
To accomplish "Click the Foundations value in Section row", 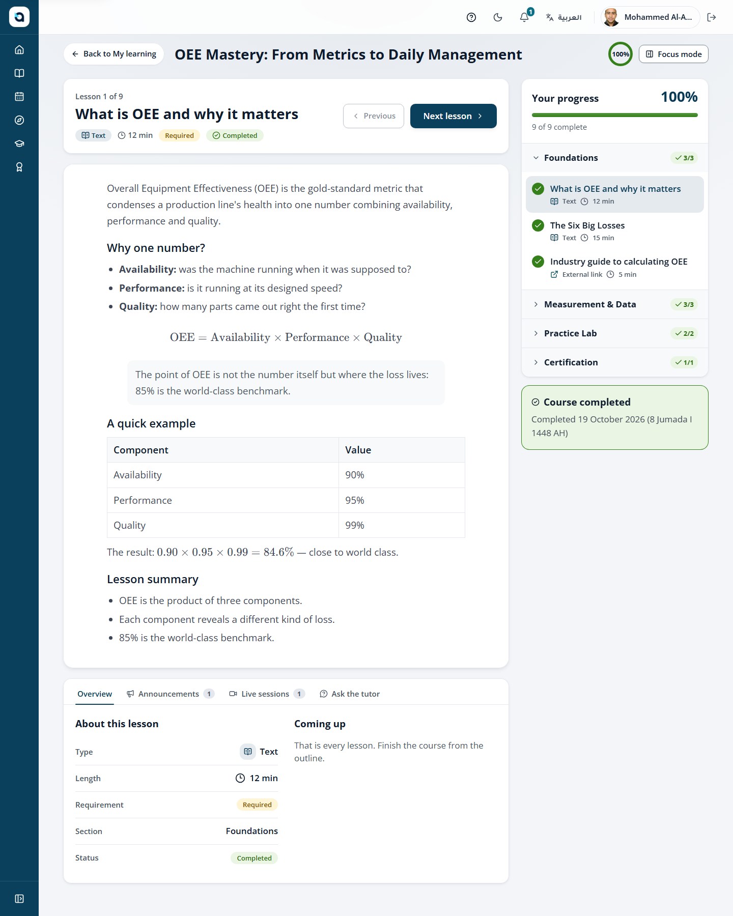I will (252, 831).
